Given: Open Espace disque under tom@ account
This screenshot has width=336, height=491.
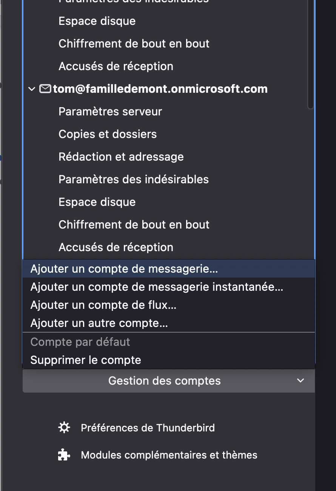Looking at the screenshot, I should 97,202.
